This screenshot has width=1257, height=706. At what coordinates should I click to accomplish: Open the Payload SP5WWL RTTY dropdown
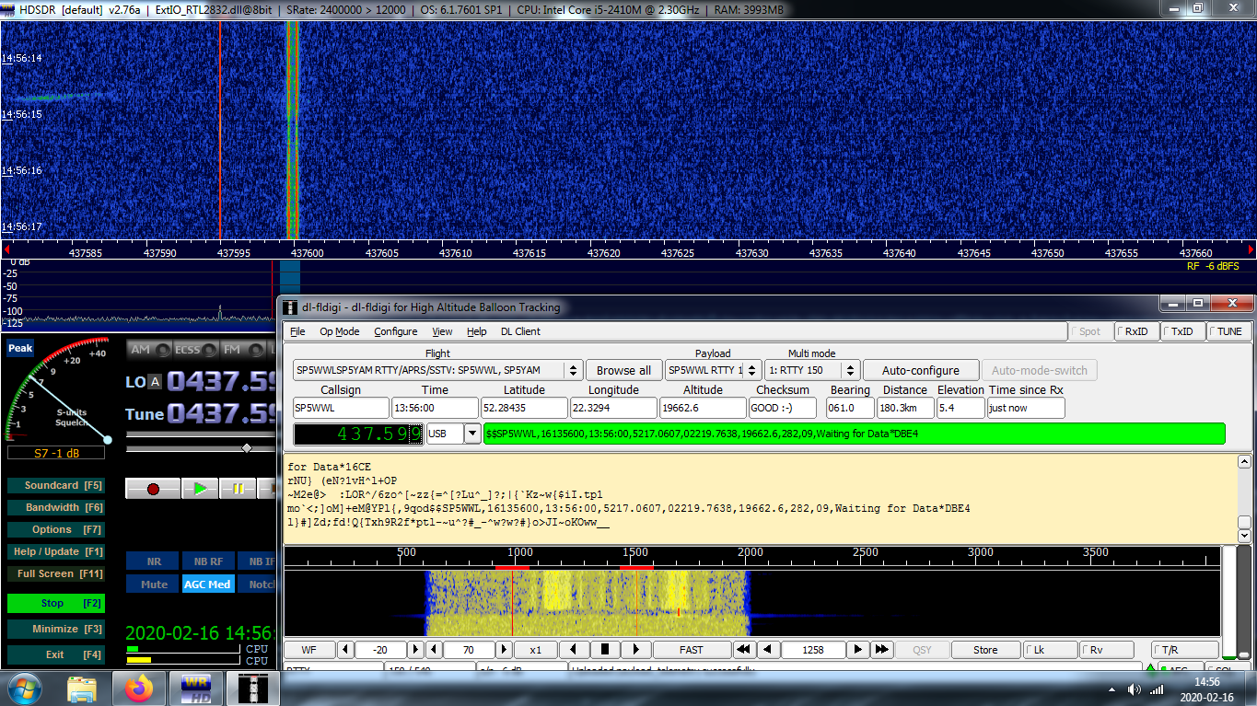pos(753,370)
